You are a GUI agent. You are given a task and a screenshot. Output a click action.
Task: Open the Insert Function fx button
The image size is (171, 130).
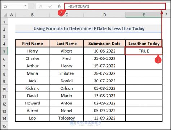[59, 6]
